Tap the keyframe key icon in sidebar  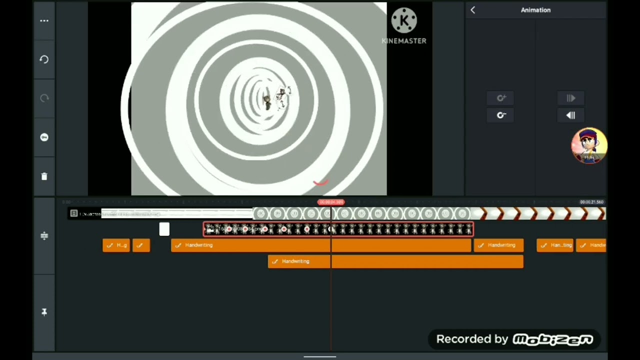(x=44, y=137)
